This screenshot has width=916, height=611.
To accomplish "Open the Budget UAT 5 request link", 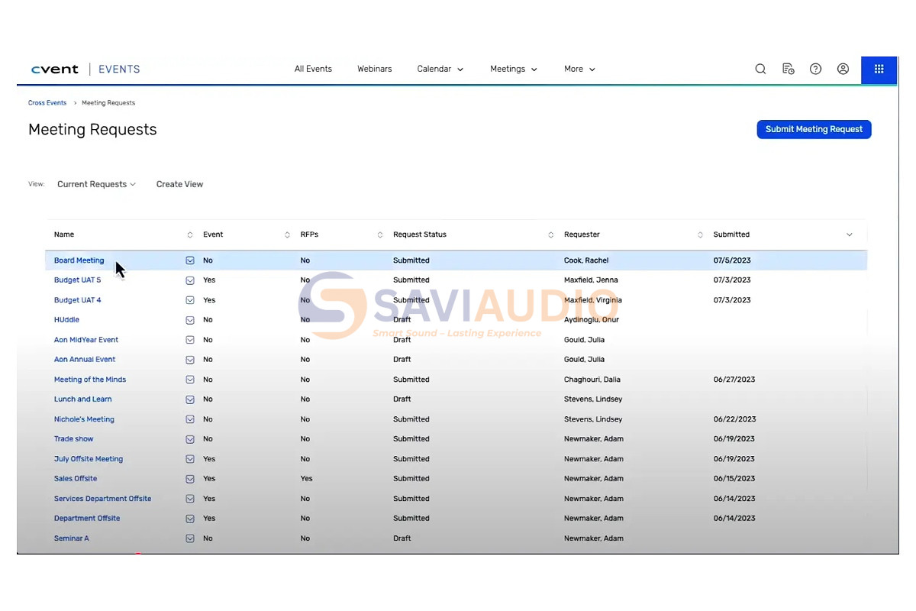I will point(77,280).
